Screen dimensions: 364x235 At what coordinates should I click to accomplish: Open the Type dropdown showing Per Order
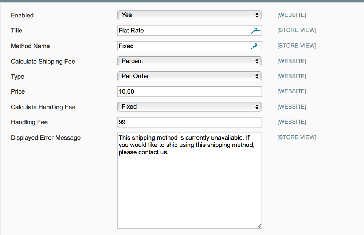189,76
